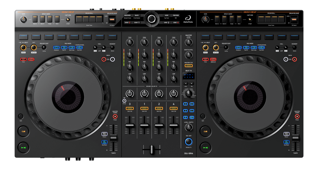Click the DISCOVER button

[x=127, y=16]
